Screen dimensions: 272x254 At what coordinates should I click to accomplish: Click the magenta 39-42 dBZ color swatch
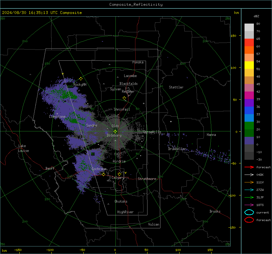(x=249, y=95)
